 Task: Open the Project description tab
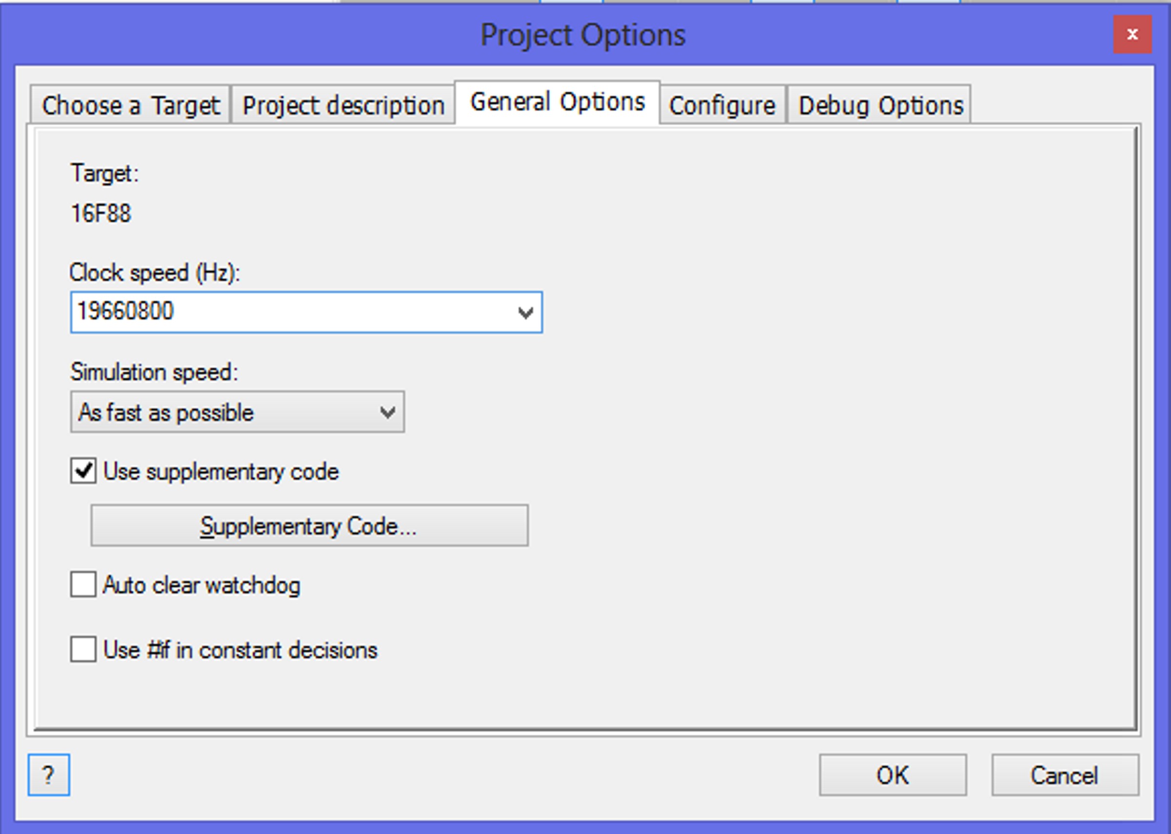pyautogui.click(x=343, y=105)
